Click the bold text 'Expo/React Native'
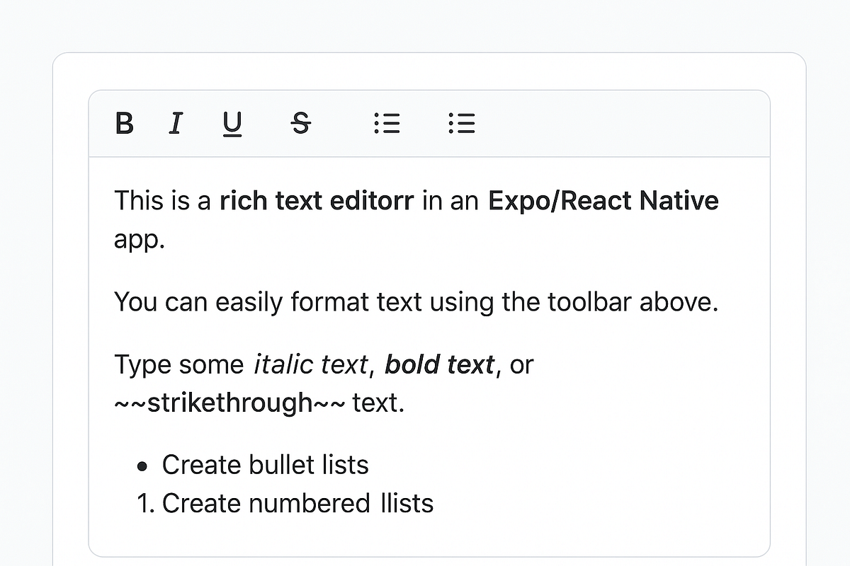850x566 pixels. click(602, 200)
